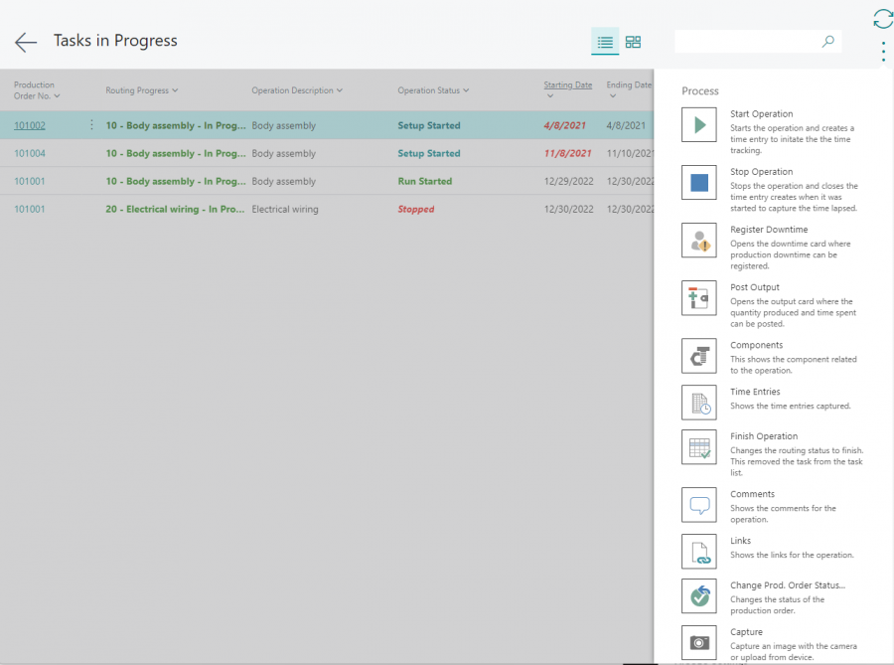The height and width of the screenshot is (665, 894).
Task: Click the Time Entries icon
Action: coord(699,402)
